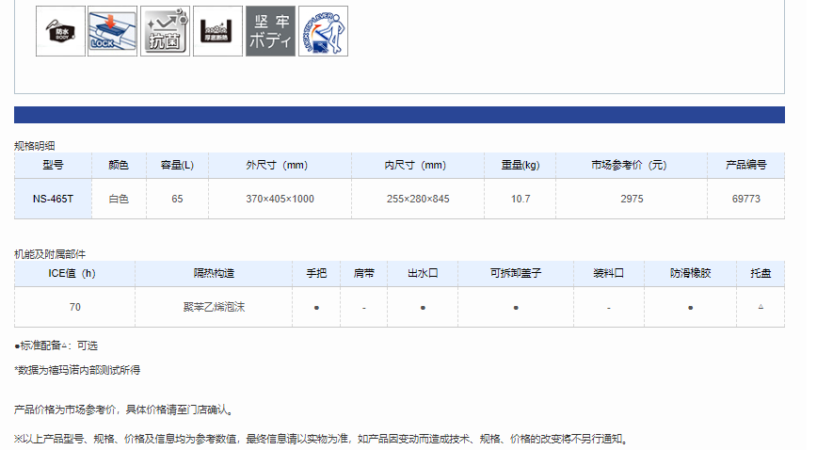The image size is (817, 450).
Task: Click the waterproof body feature icon
Action: click(60, 31)
